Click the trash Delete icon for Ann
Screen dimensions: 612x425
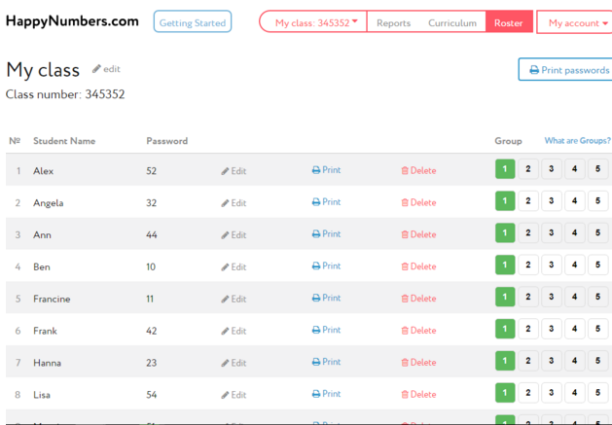click(x=405, y=234)
